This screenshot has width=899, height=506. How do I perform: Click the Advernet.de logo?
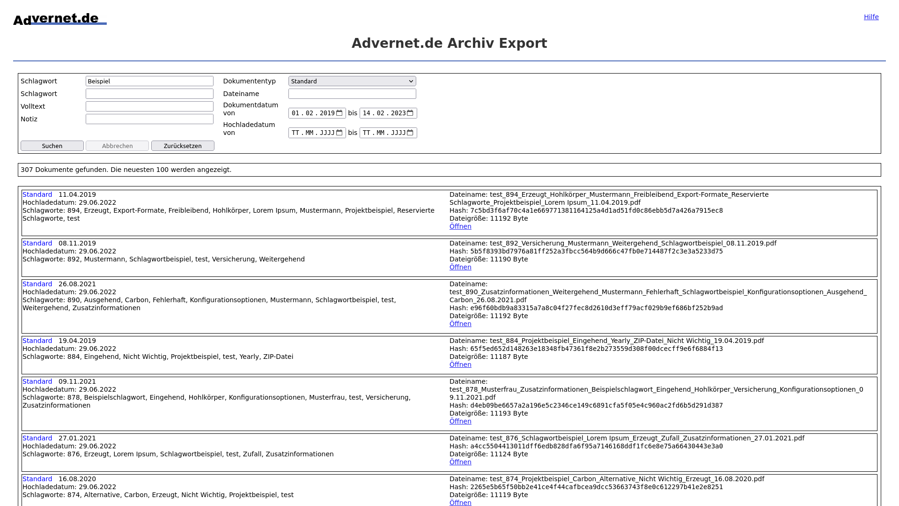(x=60, y=19)
